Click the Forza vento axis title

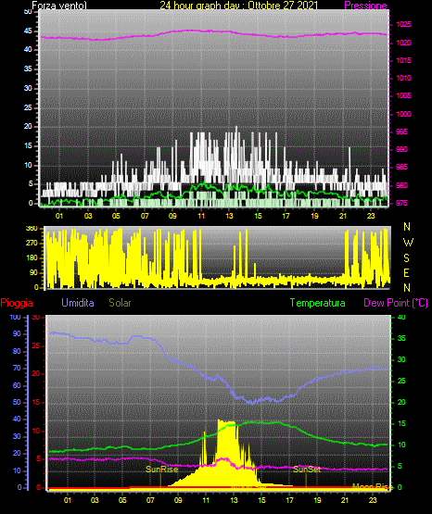coord(59,6)
